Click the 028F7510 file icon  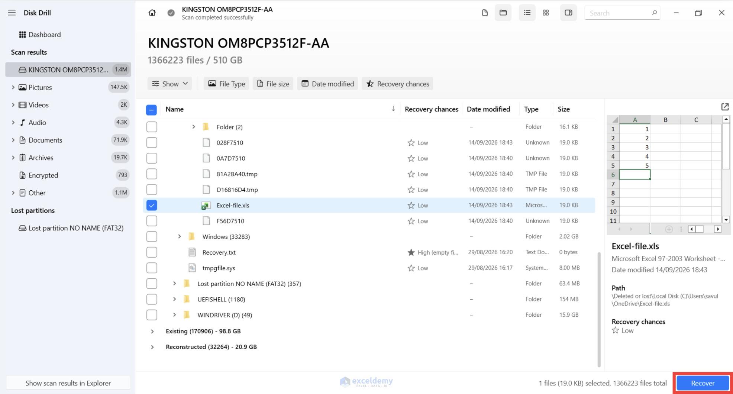coord(206,142)
